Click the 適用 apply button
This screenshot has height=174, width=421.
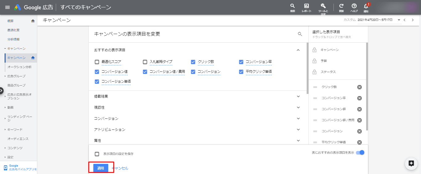tap(101, 168)
